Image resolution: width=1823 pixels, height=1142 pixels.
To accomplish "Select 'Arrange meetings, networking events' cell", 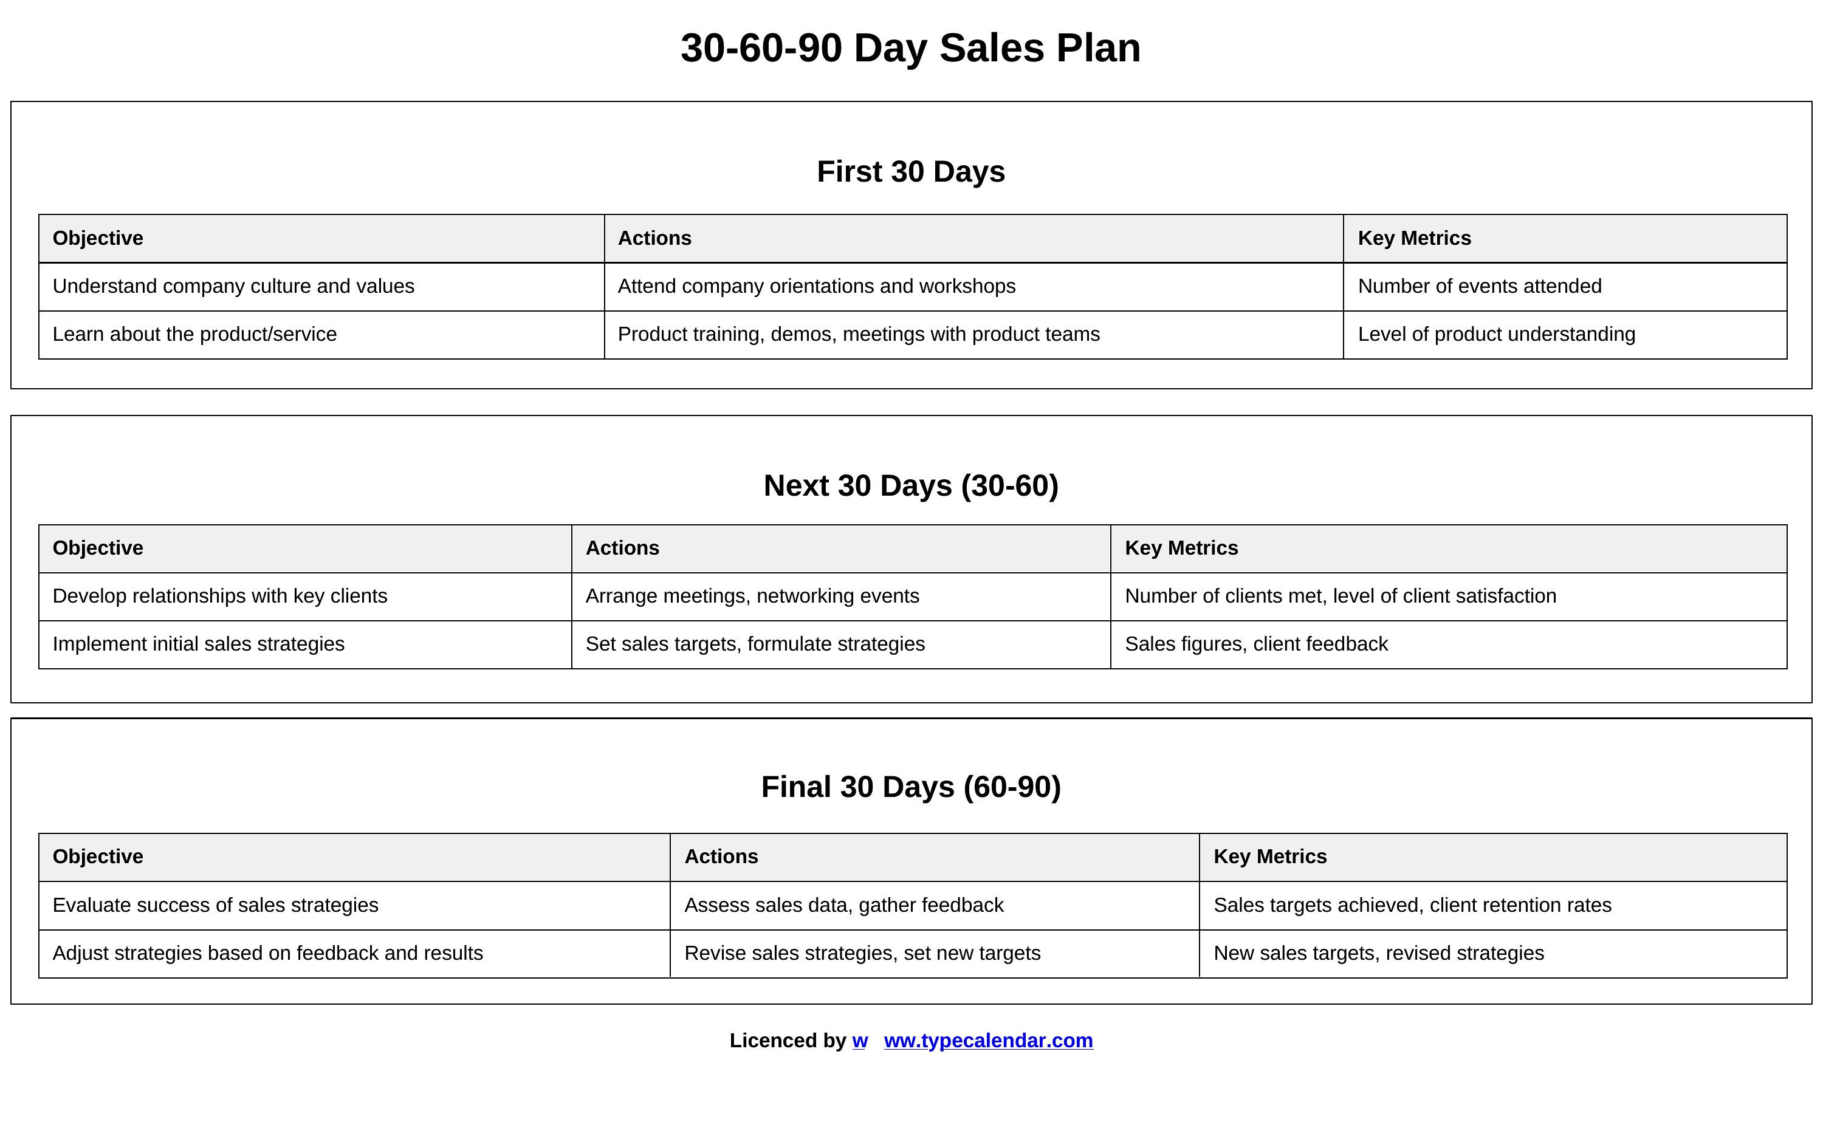I will click(x=841, y=597).
